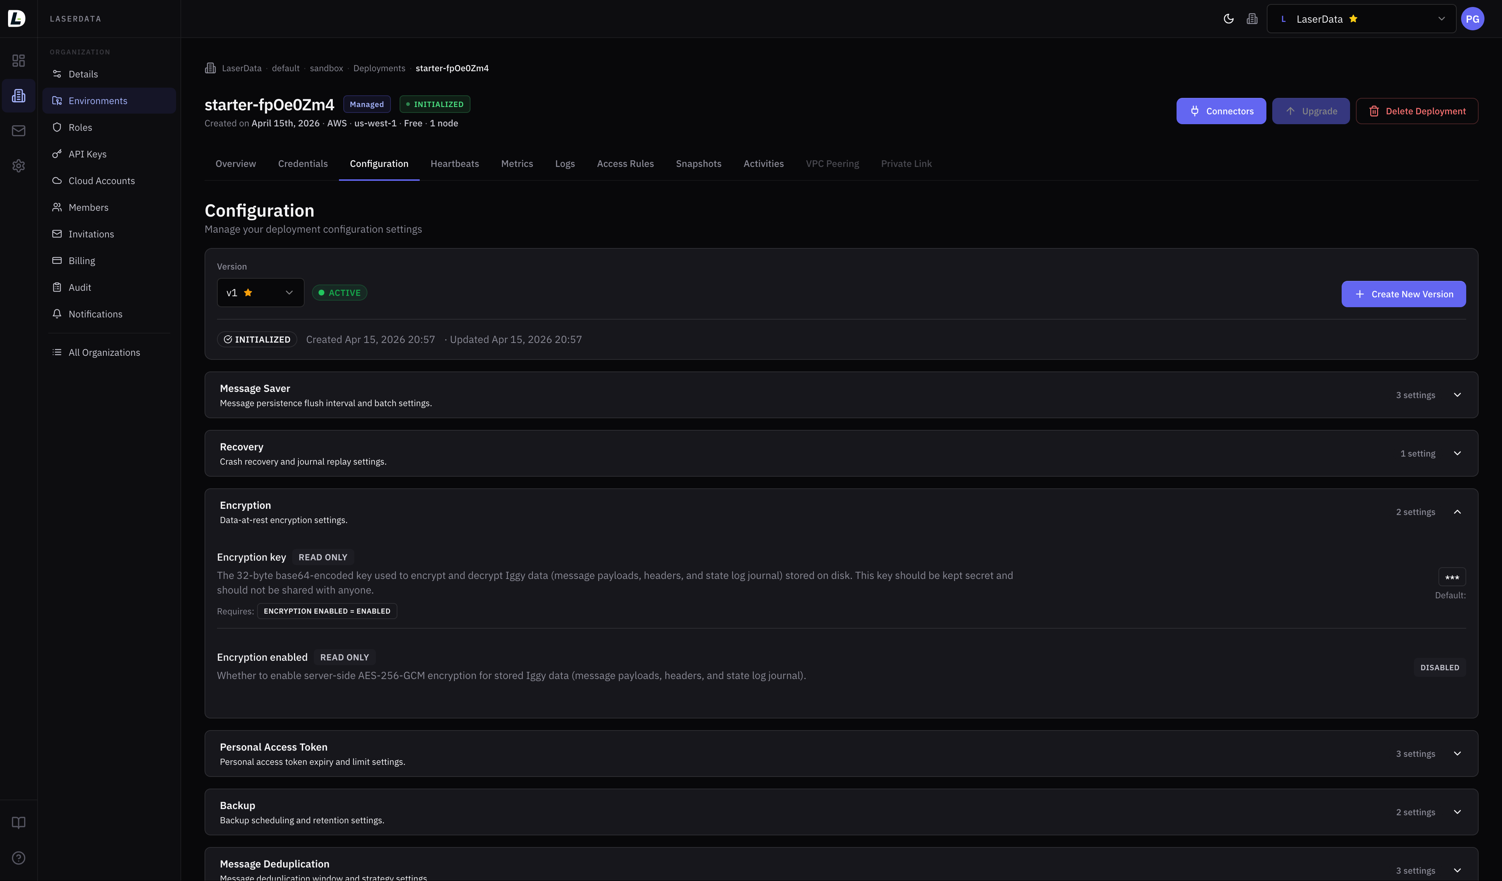Click the Connectors button
The height and width of the screenshot is (881, 1502).
pyautogui.click(x=1221, y=111)
